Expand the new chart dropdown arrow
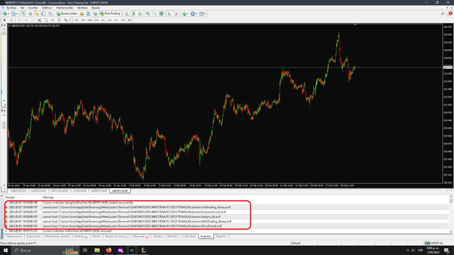The height and width of the screenshot is (255, 454). (x=9, y=14)
